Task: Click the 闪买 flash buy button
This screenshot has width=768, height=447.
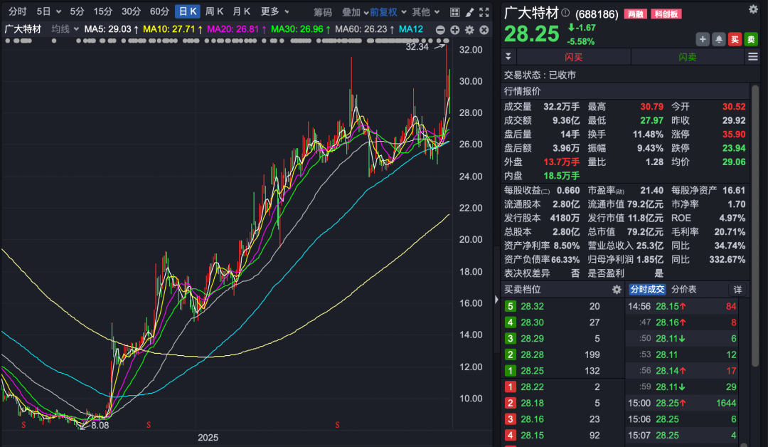Action: (574, 57)
